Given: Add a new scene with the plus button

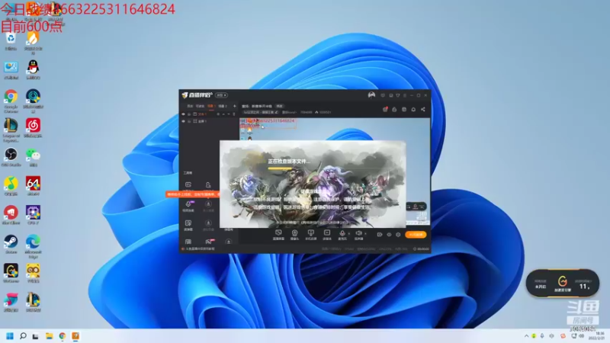Looking at the screenshot, I should coord(234,106).
